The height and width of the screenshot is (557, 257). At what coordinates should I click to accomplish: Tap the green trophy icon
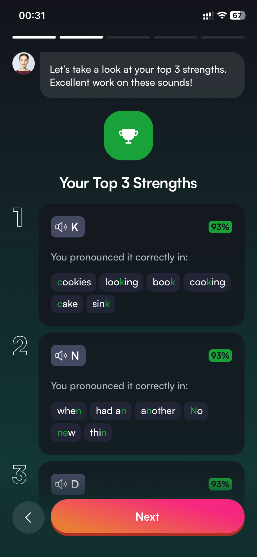[x=128, y=136]
